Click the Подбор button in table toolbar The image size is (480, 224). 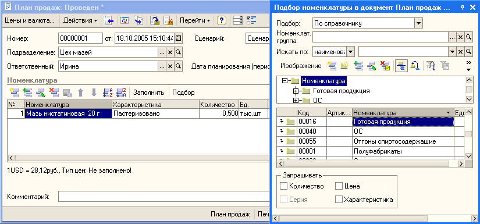183,93
